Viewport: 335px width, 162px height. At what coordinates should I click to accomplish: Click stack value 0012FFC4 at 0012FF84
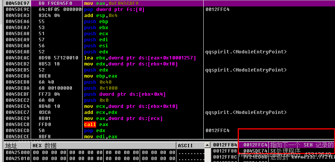tap(255, 145)
